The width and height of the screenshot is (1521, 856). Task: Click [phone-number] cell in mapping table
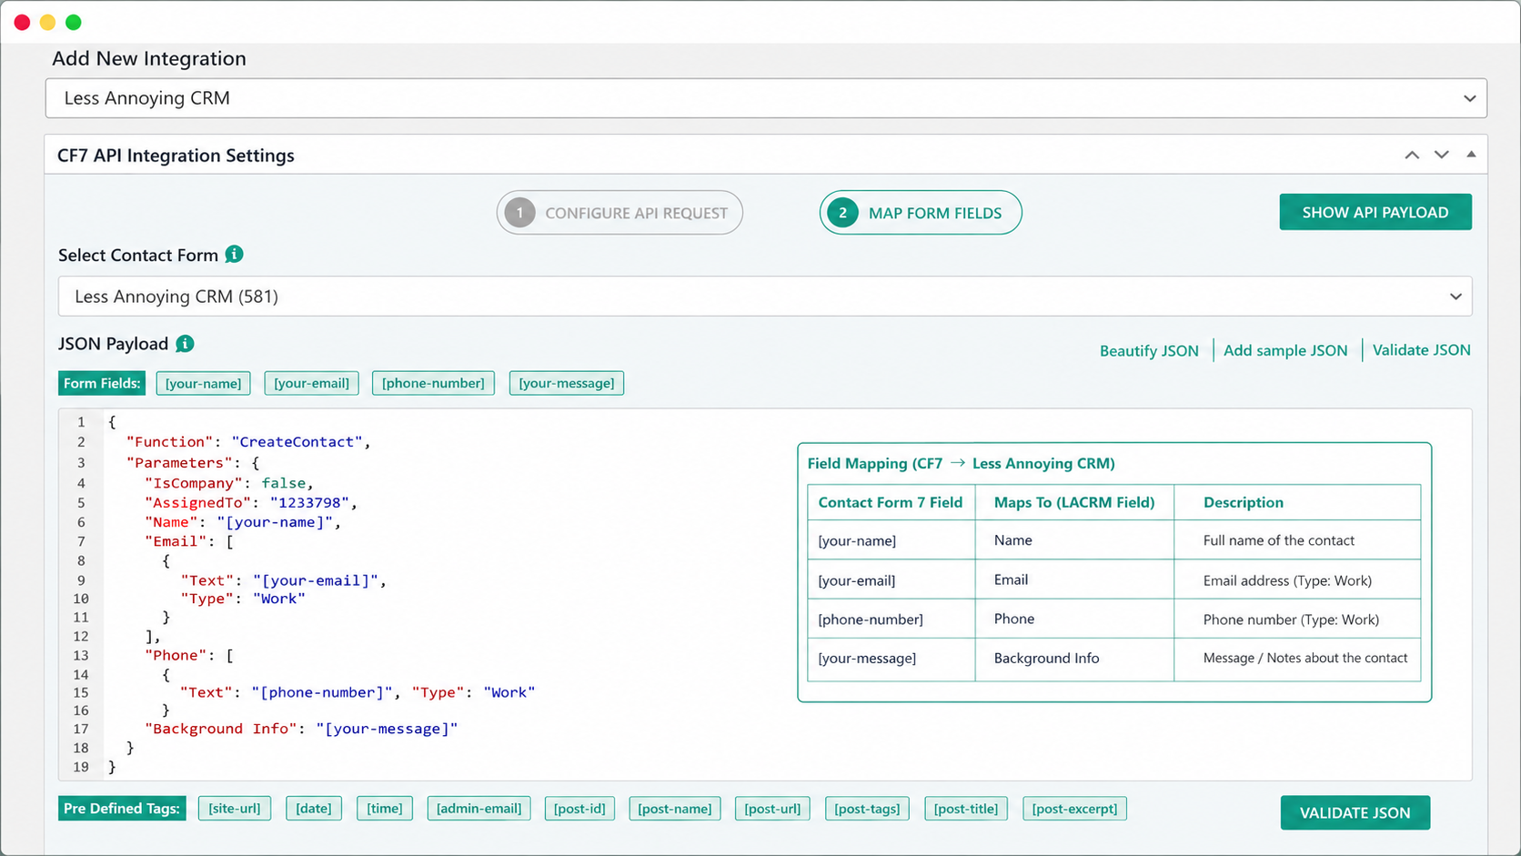click(x=891, y=619)
